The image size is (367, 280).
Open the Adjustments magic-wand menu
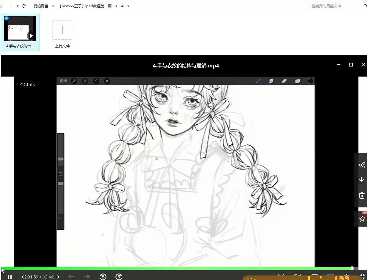tap(85, 81)
